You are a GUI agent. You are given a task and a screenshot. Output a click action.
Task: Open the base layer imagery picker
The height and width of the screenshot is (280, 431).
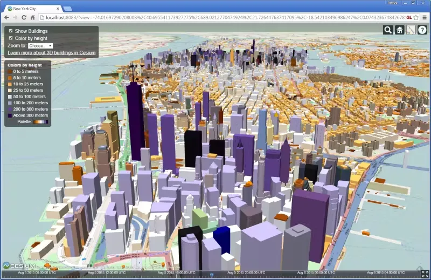tap(411, 30)
